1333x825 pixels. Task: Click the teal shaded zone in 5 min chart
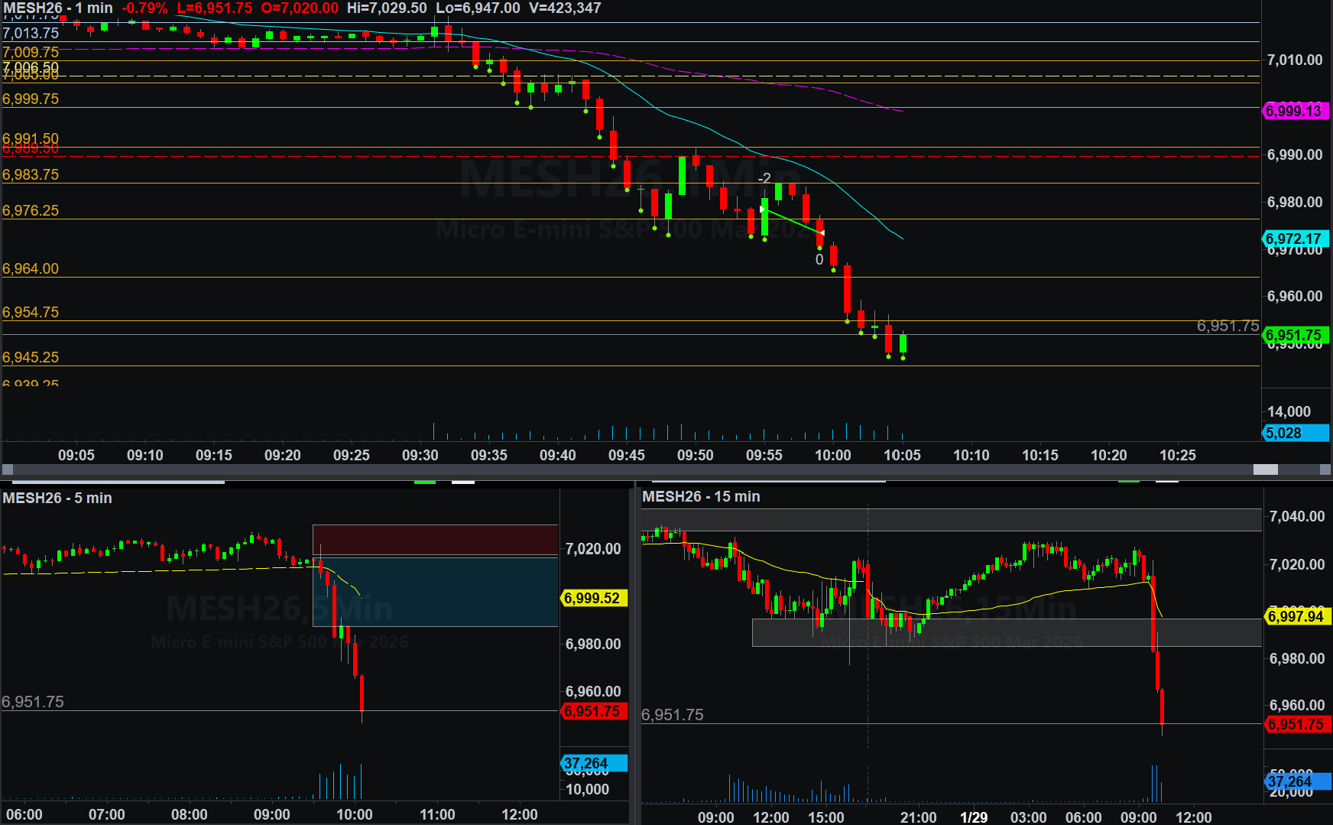435,591
